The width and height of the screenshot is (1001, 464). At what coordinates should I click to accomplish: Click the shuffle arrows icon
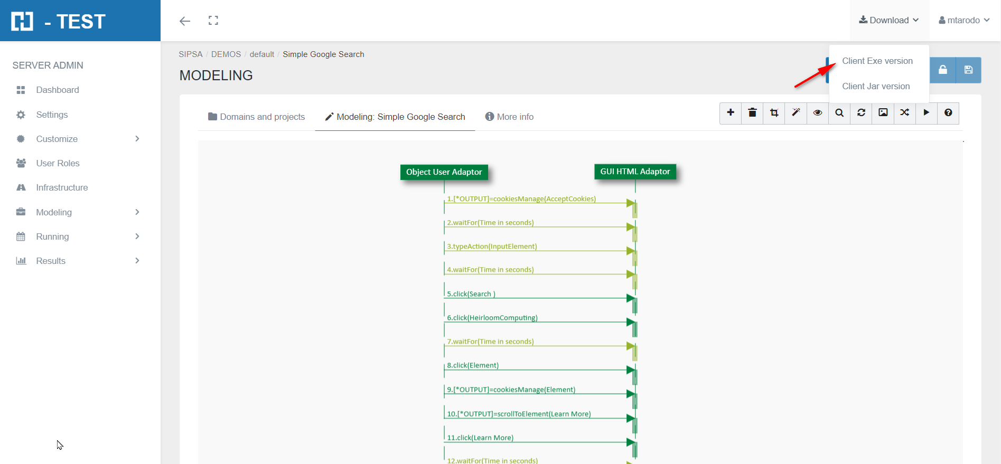click(x=904, y=113)
